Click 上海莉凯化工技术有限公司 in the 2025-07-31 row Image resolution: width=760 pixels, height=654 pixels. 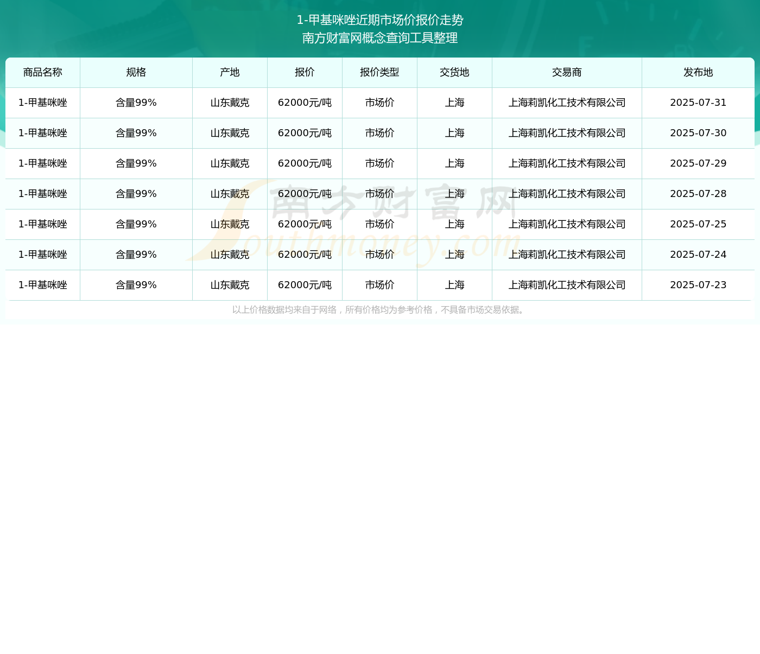[567, 103]
